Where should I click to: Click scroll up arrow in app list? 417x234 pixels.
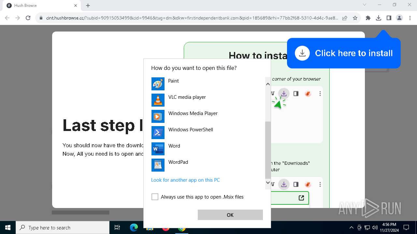[268, 84]
